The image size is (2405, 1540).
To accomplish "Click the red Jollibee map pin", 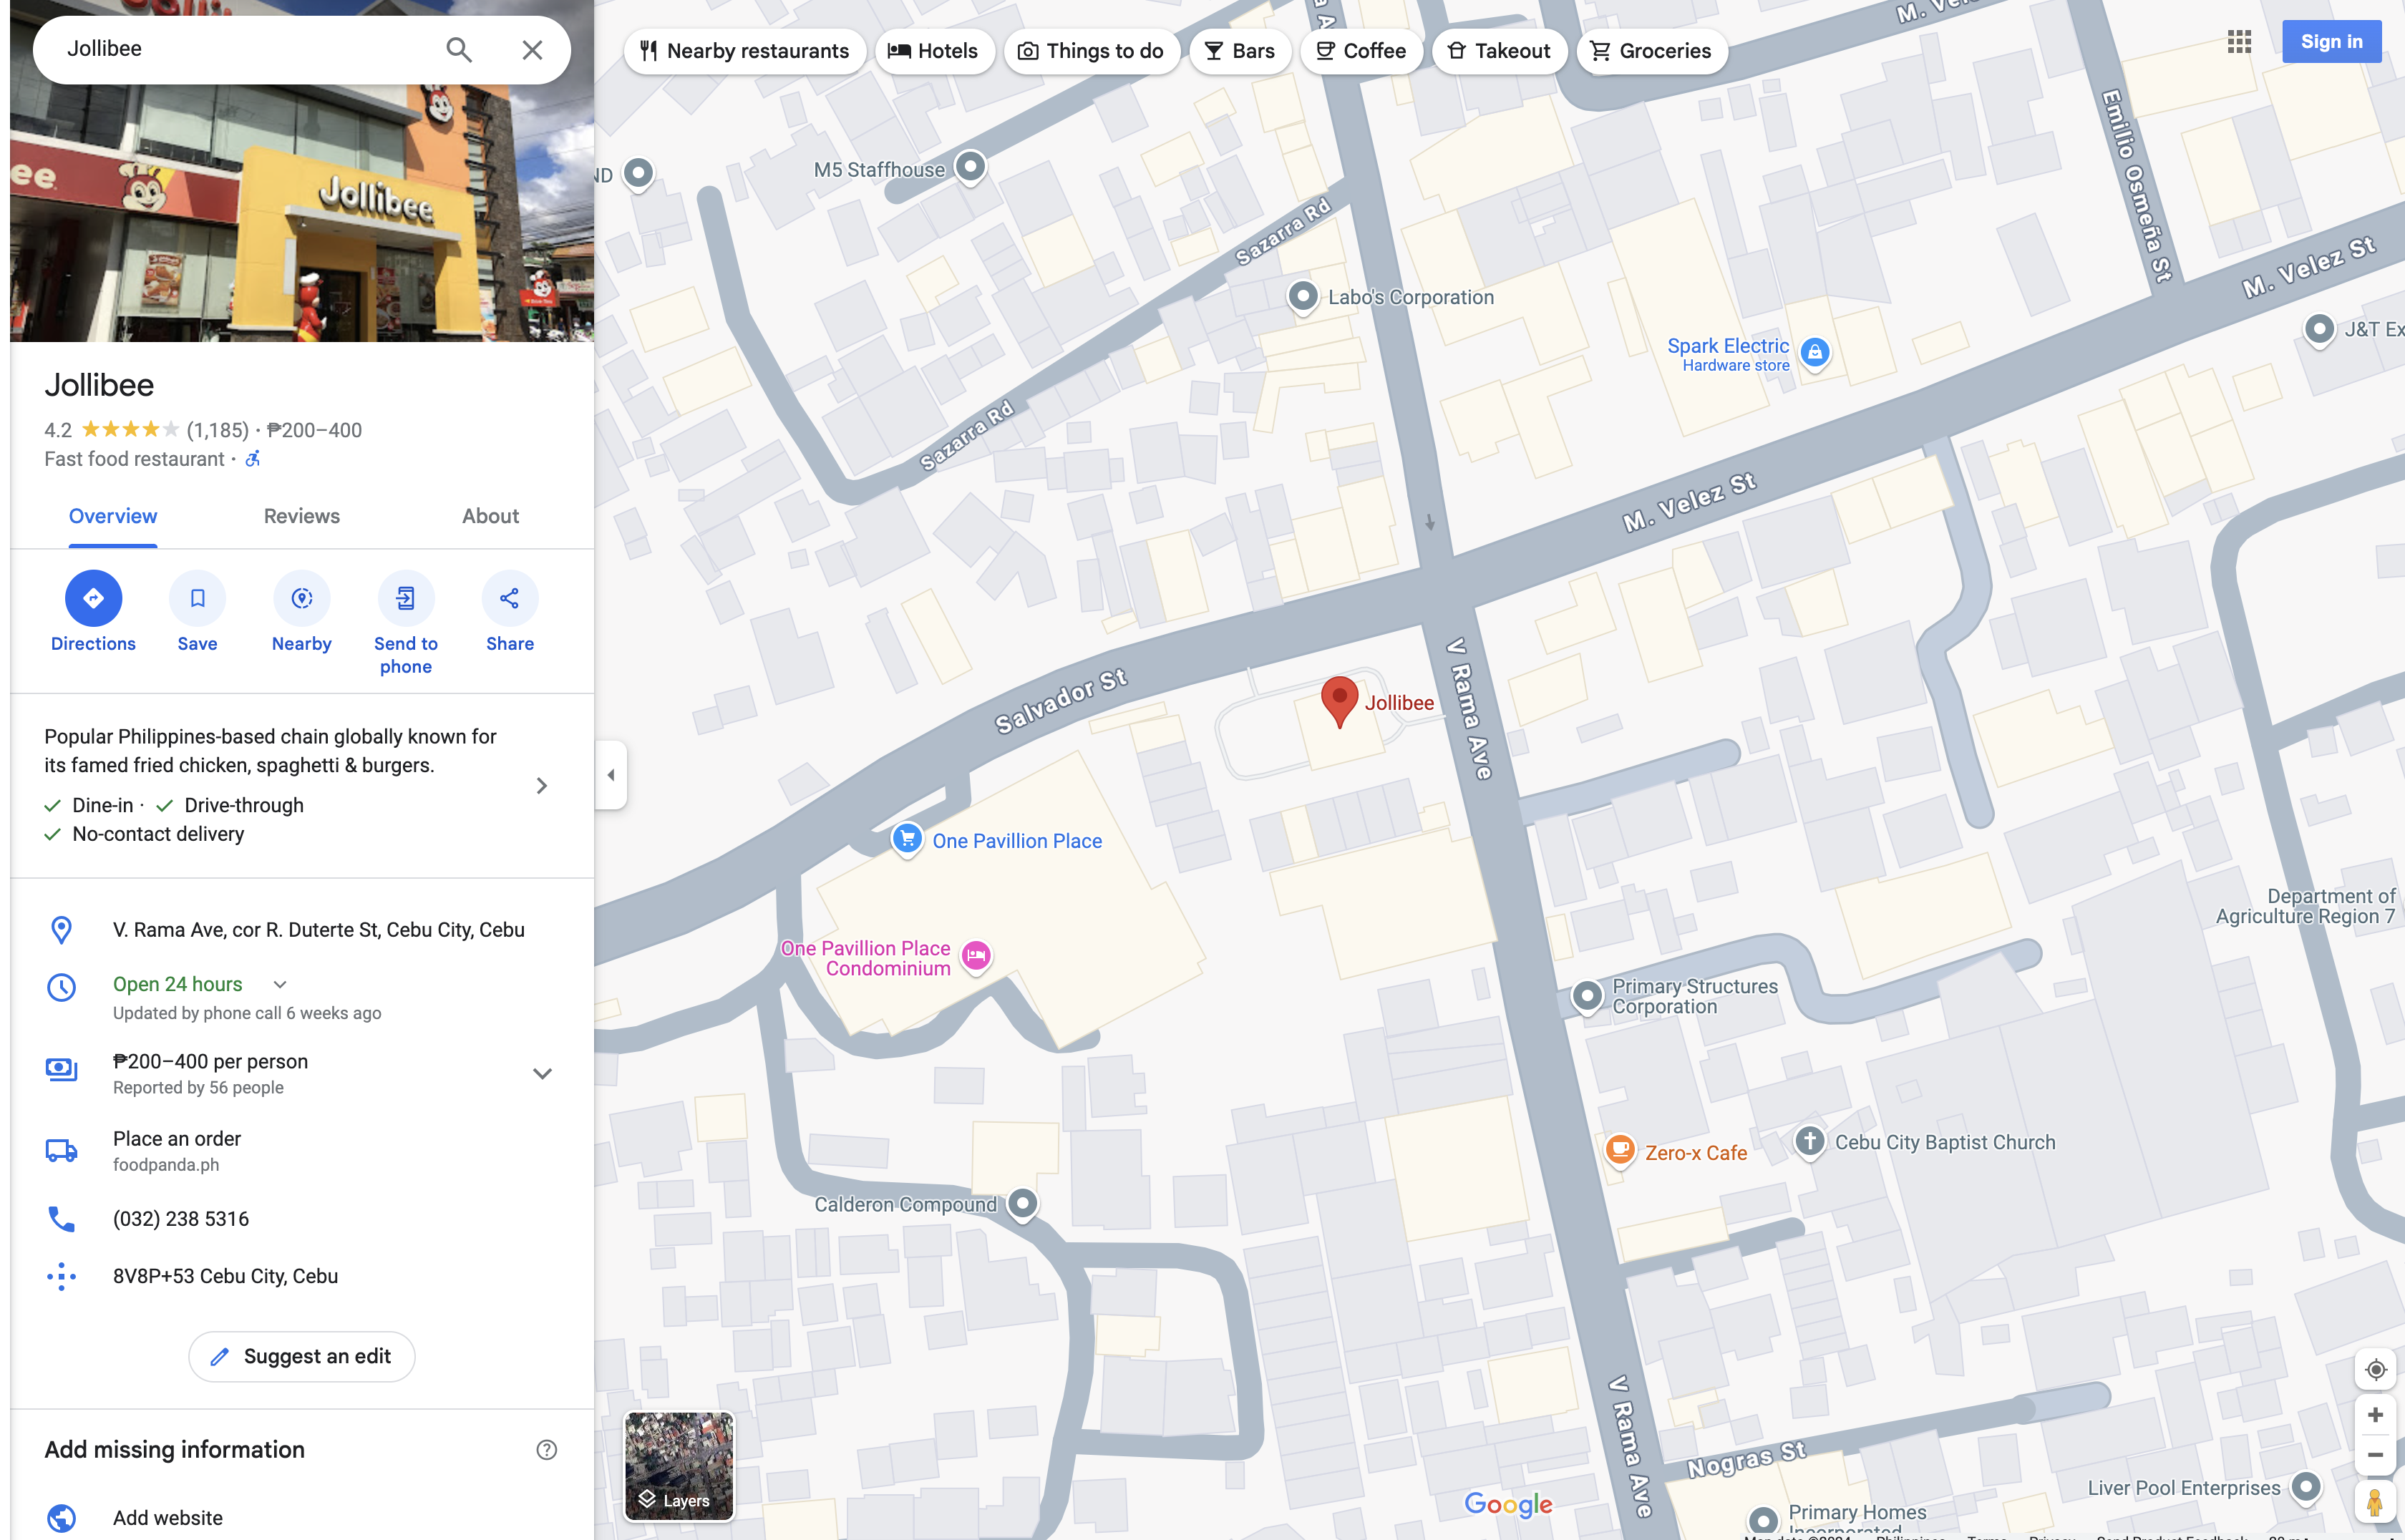I will (x=1339, y=701).
